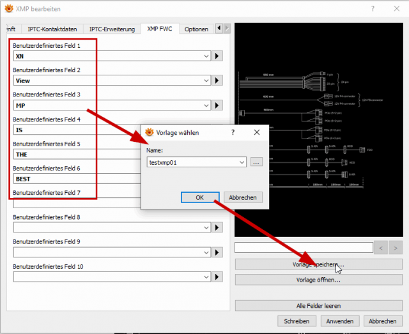Expand dropdown of Benutzerdefiniertes Feld 8
The width and height of the screenshot is (409, 334).
point(206,228)
